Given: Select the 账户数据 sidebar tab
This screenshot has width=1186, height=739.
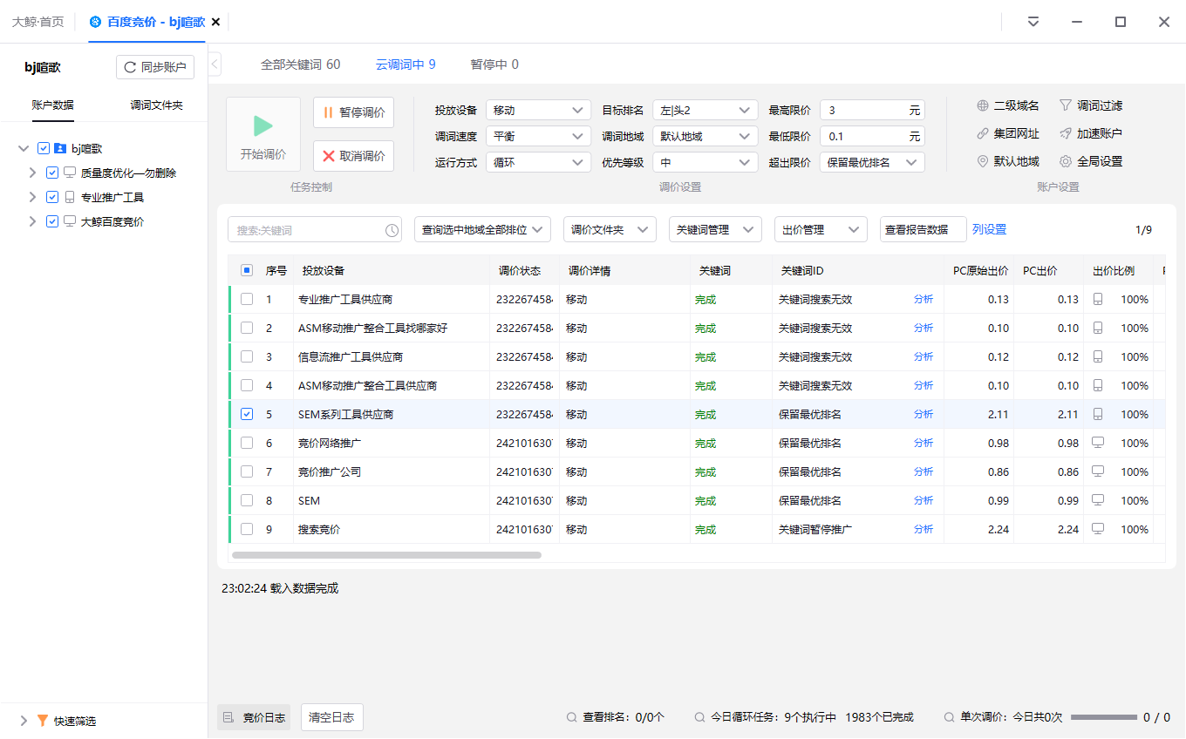Looking at the screenshot, I should (x=52, y=105).
